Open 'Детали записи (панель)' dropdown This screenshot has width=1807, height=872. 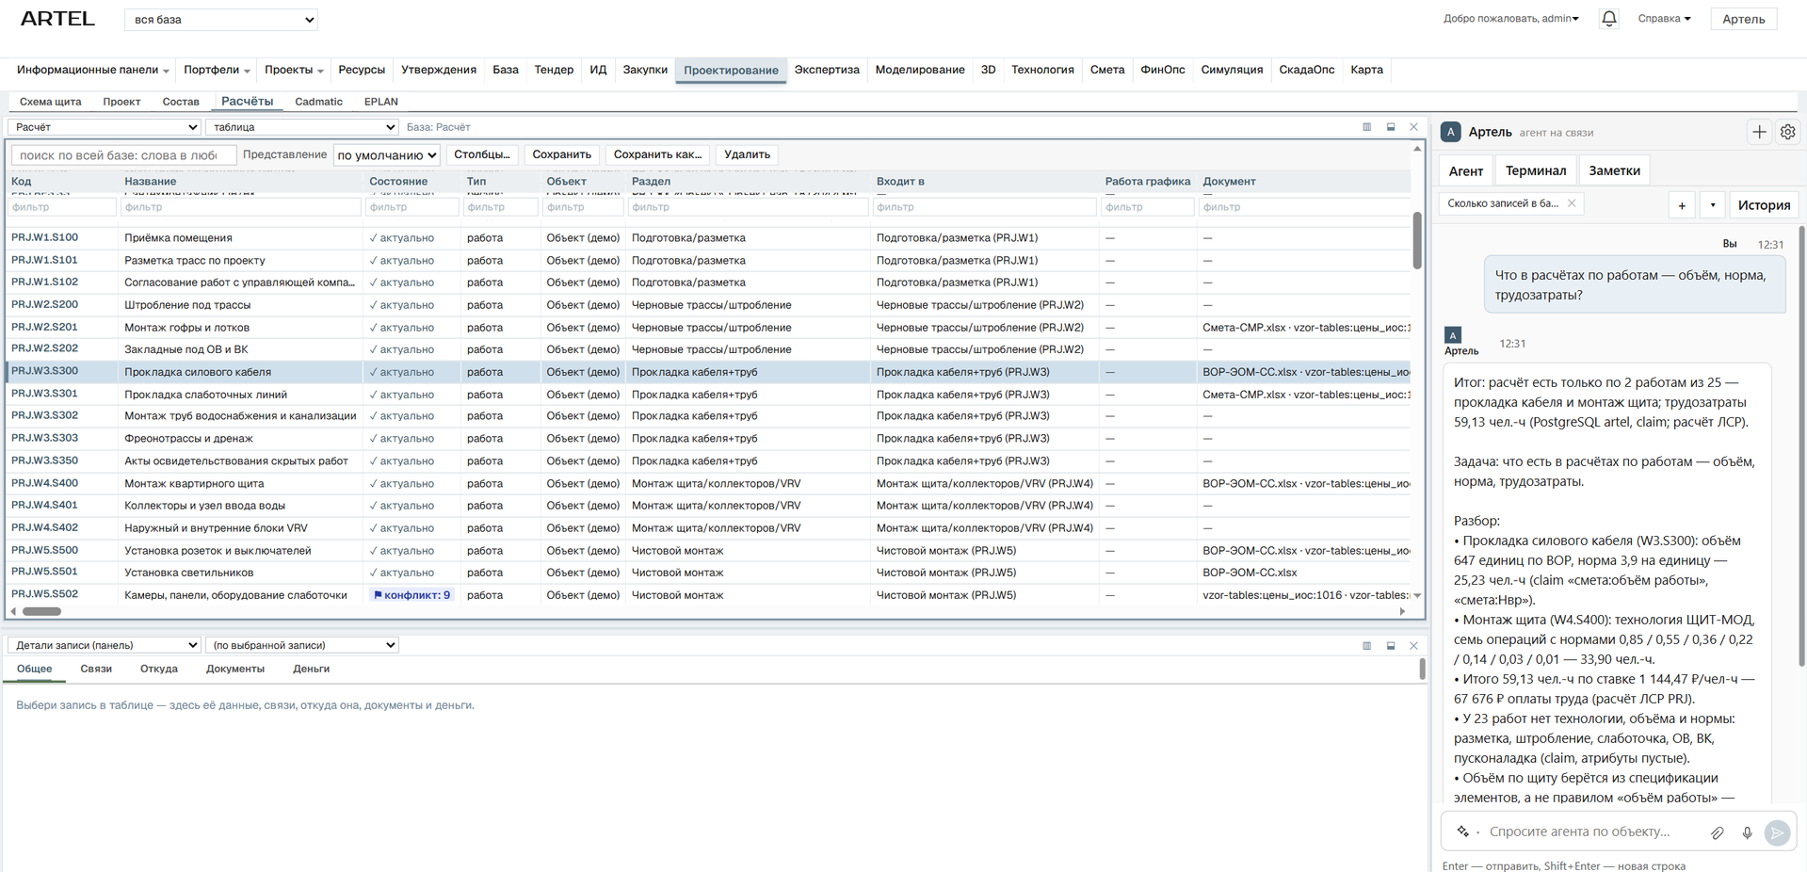point(105,645)
